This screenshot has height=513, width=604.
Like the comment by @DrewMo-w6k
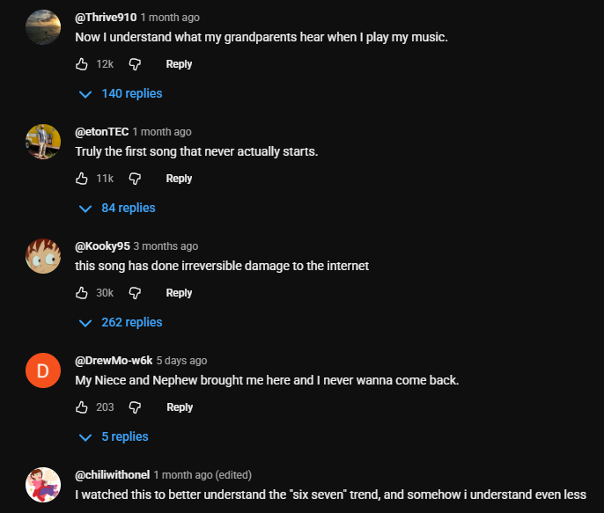pyautogui.click(x=82, y=407)
